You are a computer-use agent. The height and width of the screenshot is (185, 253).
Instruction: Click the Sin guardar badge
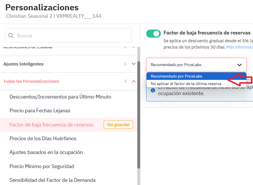pyautogui.click(x=118, y=125)
